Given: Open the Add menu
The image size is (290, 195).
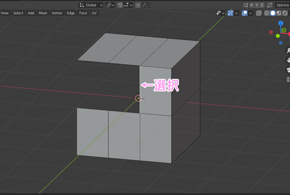Looking at the screenshot, I should coord(31,13).
